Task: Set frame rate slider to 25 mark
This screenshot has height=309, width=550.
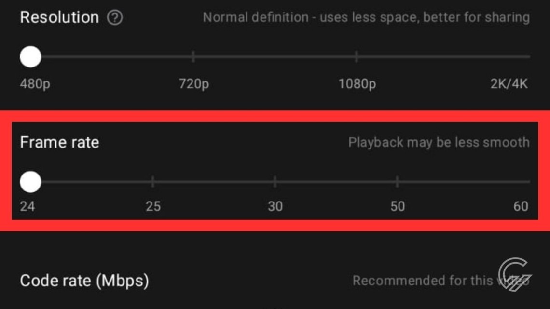Action: click(153, 182)
